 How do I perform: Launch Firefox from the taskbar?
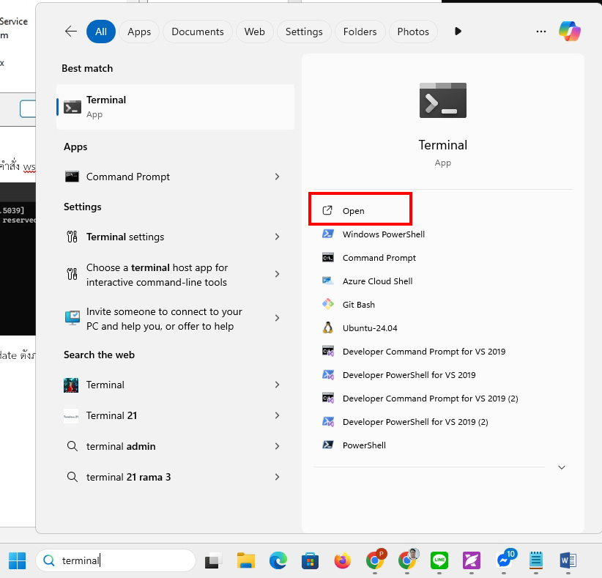pyautogui.click(x=343, y=560)
